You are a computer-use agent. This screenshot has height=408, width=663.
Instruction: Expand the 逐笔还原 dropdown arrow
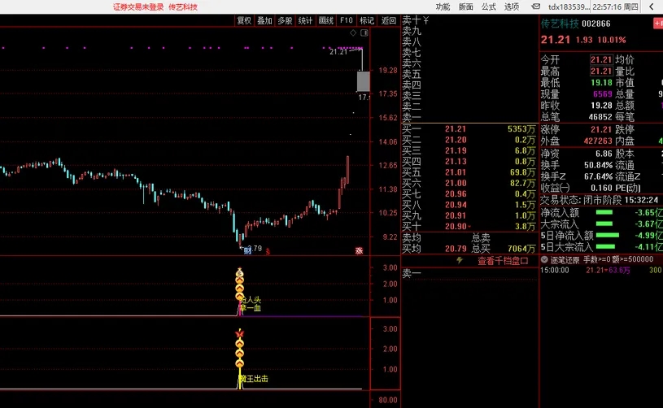(544, 260)
